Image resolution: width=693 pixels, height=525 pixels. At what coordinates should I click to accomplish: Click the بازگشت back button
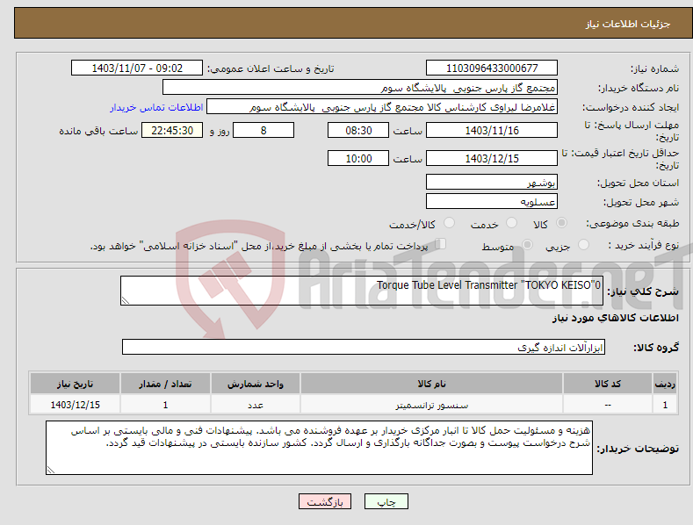click(325, 501)
